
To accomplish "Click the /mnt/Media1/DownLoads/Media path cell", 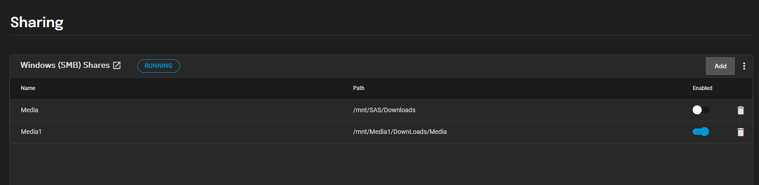I will point(400,132).
